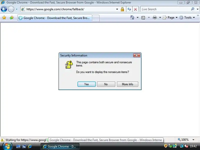Screen dimensions: 200x150
Task: Open More Info about nonsecure items
Action: pos(127,84)
